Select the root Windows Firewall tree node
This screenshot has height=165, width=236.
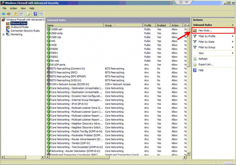[25, 19]
